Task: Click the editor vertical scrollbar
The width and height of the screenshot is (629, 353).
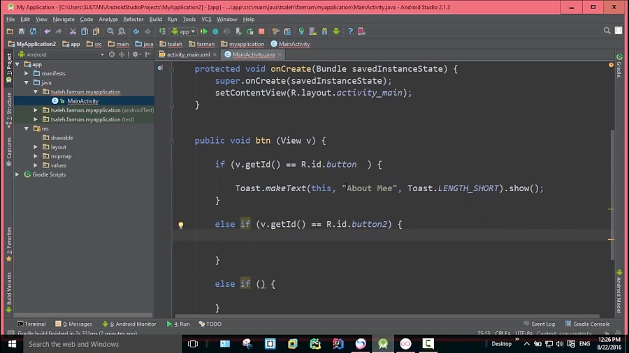Action: click(612, 194)
